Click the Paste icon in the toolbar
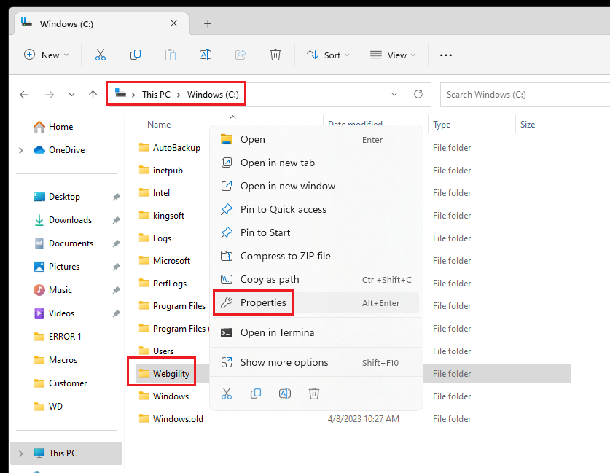Viewport: 610px width, 473px height. pos(171,55)
